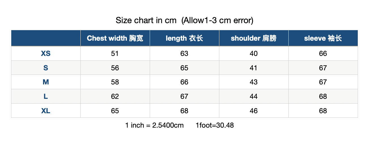Click the XS size row label
The height and width of the screenshot is (144, 373).
(46, 53)
